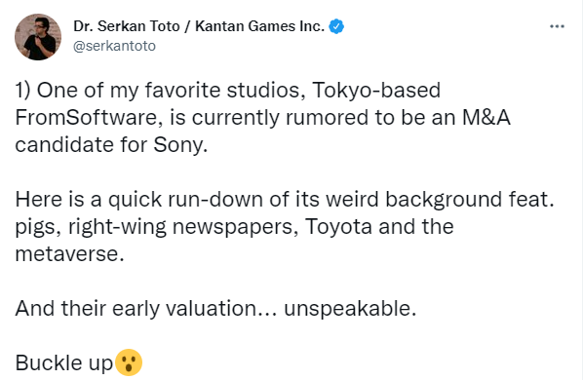Click the 'Kantan Games Inc.' name portion
This screenshot has height=380, width=584.
click(x=260, y=26)
